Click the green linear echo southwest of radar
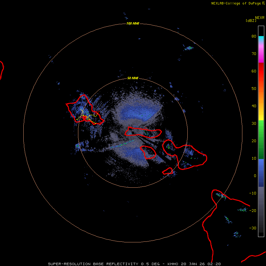Image resolution: width=266 pixels, height=266 pixels. click(x=122, y=144)
